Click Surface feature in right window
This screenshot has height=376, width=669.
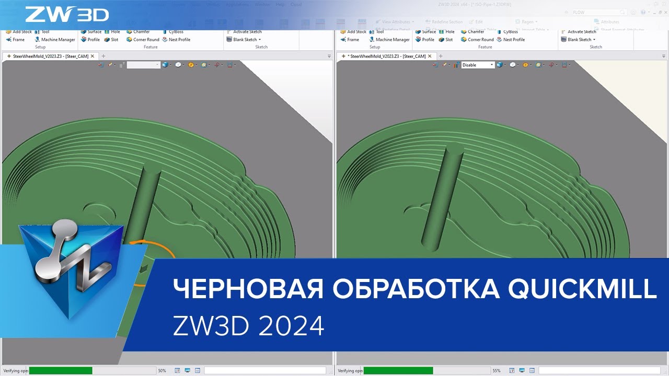tap(425, 32)
